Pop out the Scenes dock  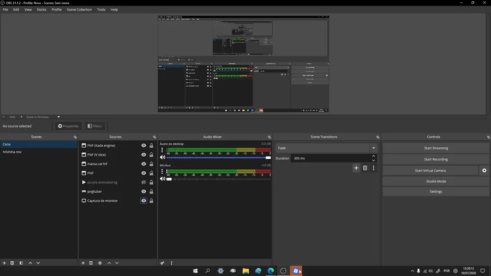[75, 137]
